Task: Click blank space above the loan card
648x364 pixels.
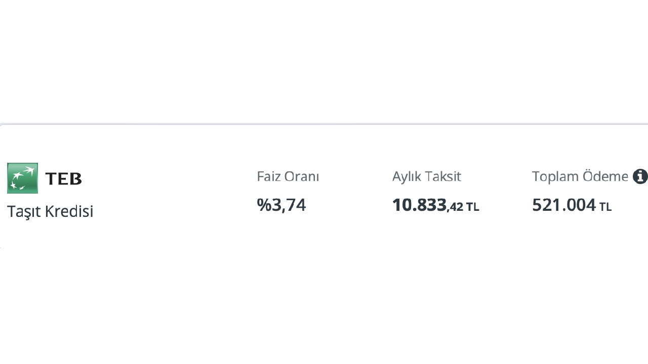Action: [324, 61]
